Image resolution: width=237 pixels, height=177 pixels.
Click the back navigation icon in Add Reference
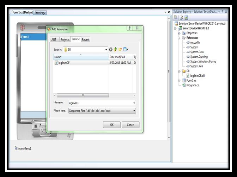point(111,50)
